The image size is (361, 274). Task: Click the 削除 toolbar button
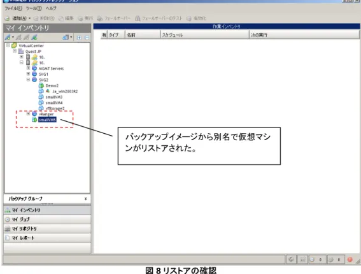(44, 18)
